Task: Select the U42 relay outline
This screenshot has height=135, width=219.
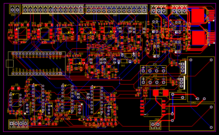Action: [x=192, y=117]
